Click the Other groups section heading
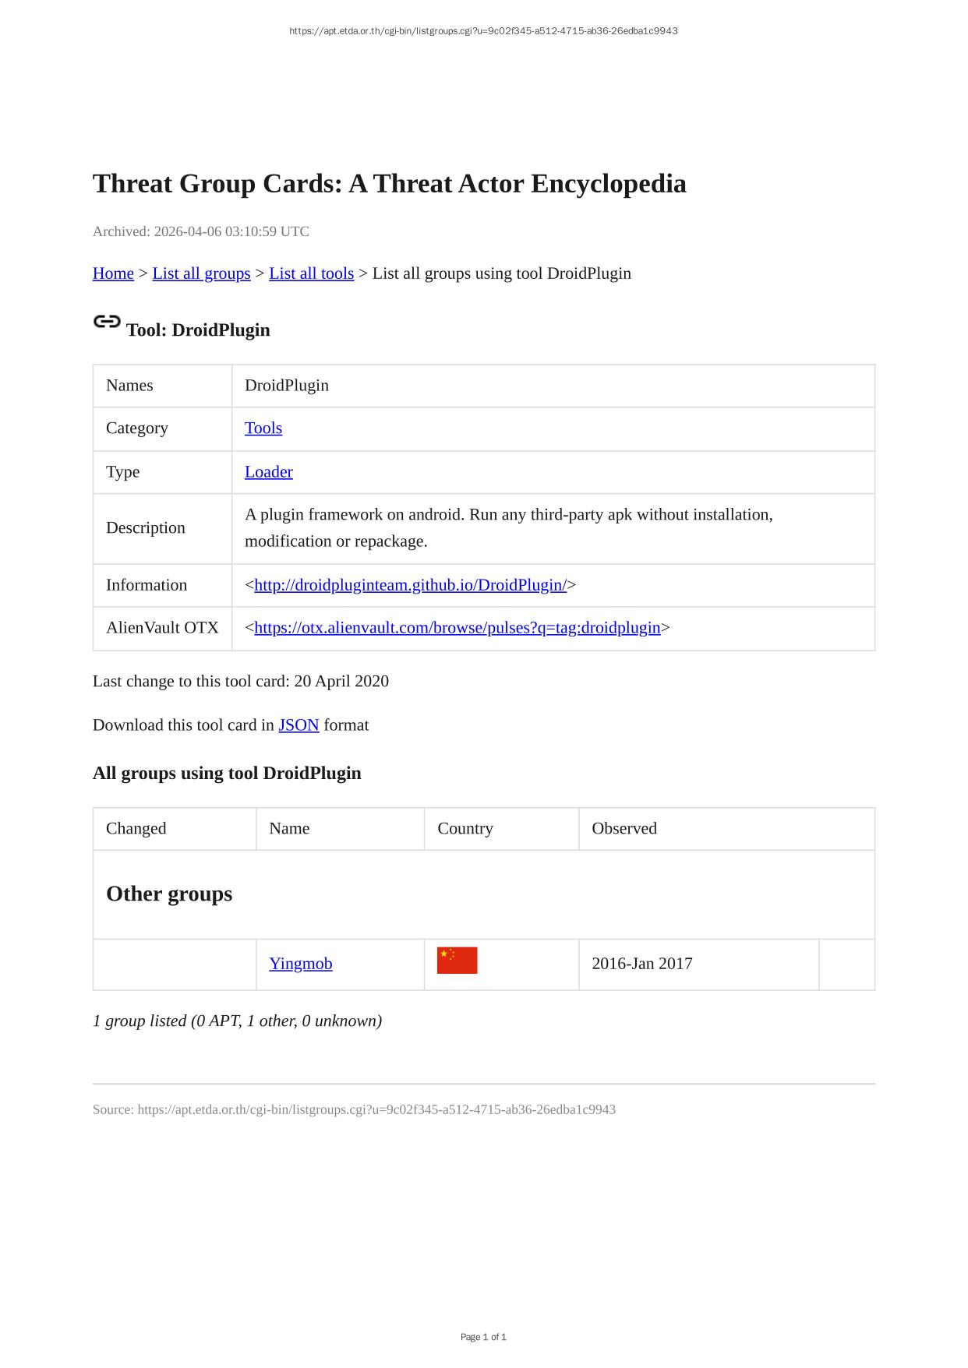Viewport: 968px width, 1368px height. [x=169, y=894]
